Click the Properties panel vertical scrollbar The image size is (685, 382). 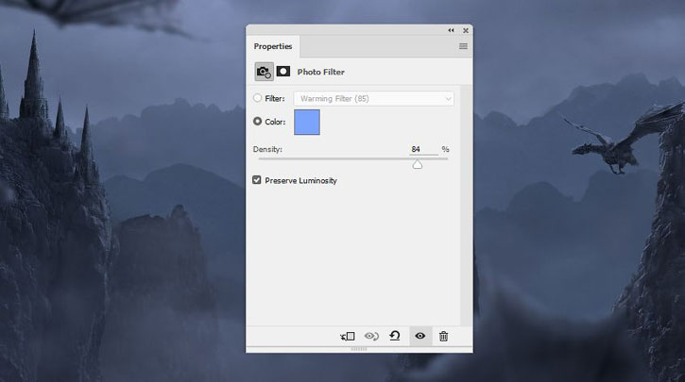(466, 205)
